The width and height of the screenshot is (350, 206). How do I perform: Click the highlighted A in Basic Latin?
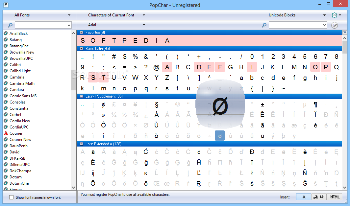(x=167, y=67)
